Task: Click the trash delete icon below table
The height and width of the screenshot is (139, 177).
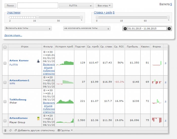Action: click(x=5, y=130)
